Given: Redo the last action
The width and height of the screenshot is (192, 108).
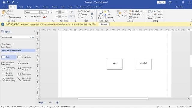Looking at the screenshot, I should pos(13,2).
